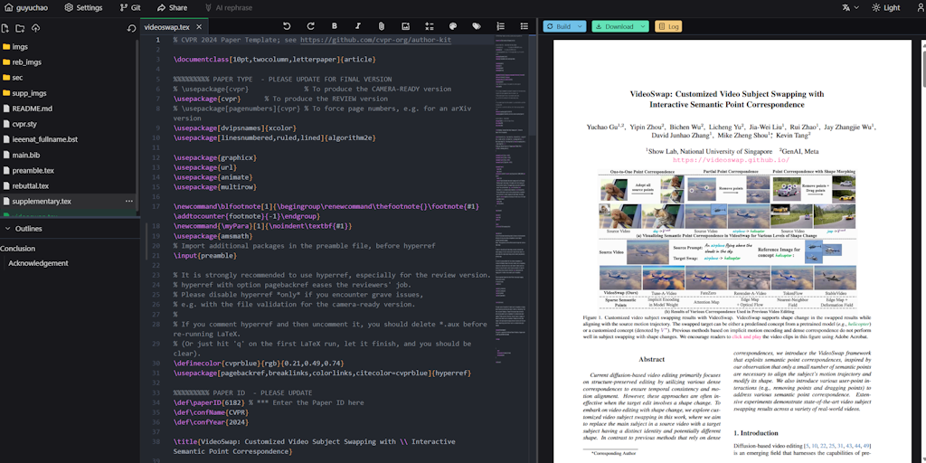926x463 pixels.
Task: Click the insert image icon
Action: point(405,27)
